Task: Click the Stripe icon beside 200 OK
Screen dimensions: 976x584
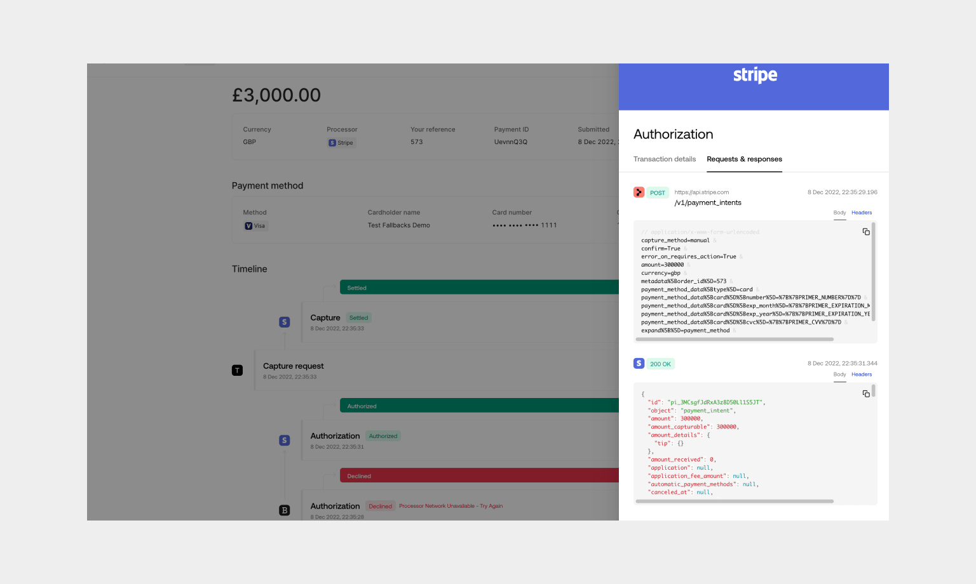Action: [x=639, y=363]
